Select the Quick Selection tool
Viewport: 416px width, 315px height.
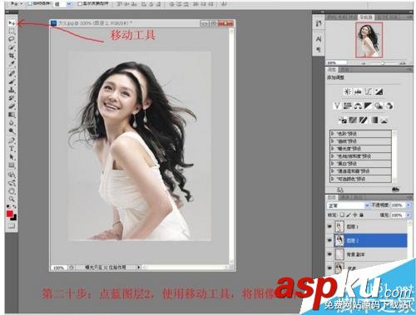[x=12, y=47]
